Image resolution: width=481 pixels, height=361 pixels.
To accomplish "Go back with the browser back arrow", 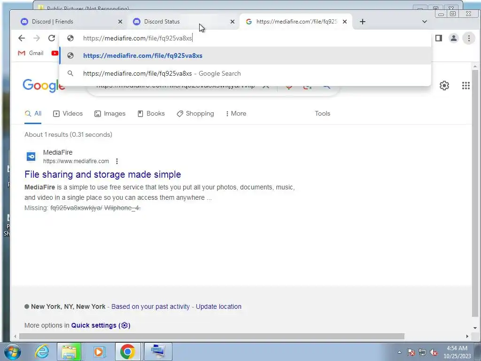I will [x=22, y=38].
